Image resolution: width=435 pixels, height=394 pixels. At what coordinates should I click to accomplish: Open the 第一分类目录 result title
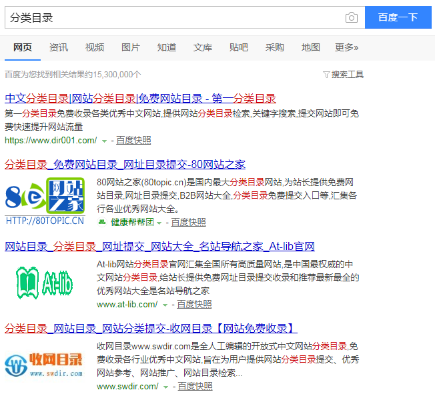tap(140, 99)
